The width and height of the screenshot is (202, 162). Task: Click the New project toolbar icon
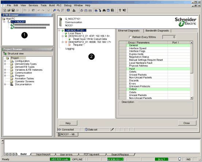pyautogui.click(x=5, y=10)
